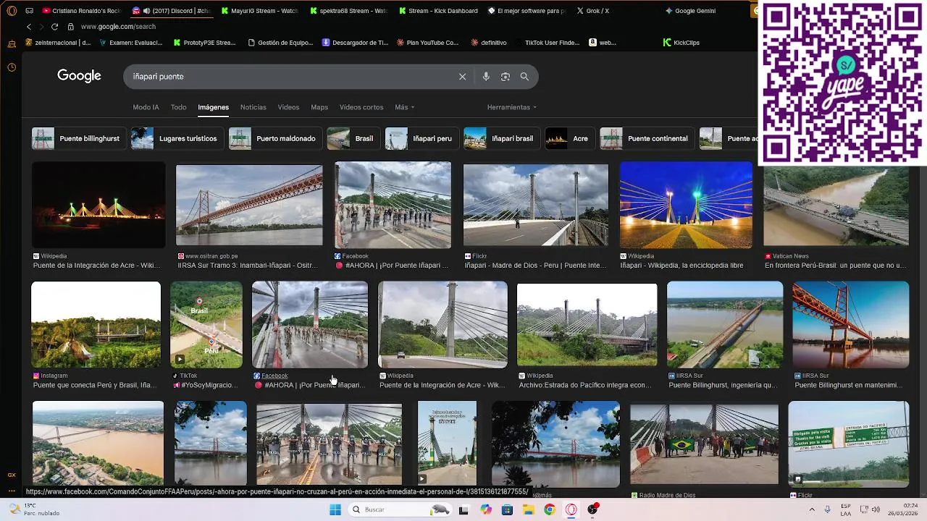This screenshot has height=521, width=927.
Task: Open the KickClips bookmark
Action: click(681, 43)
